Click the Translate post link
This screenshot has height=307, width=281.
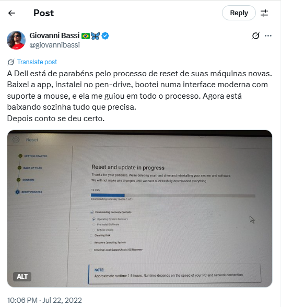(x=37, y=62)
